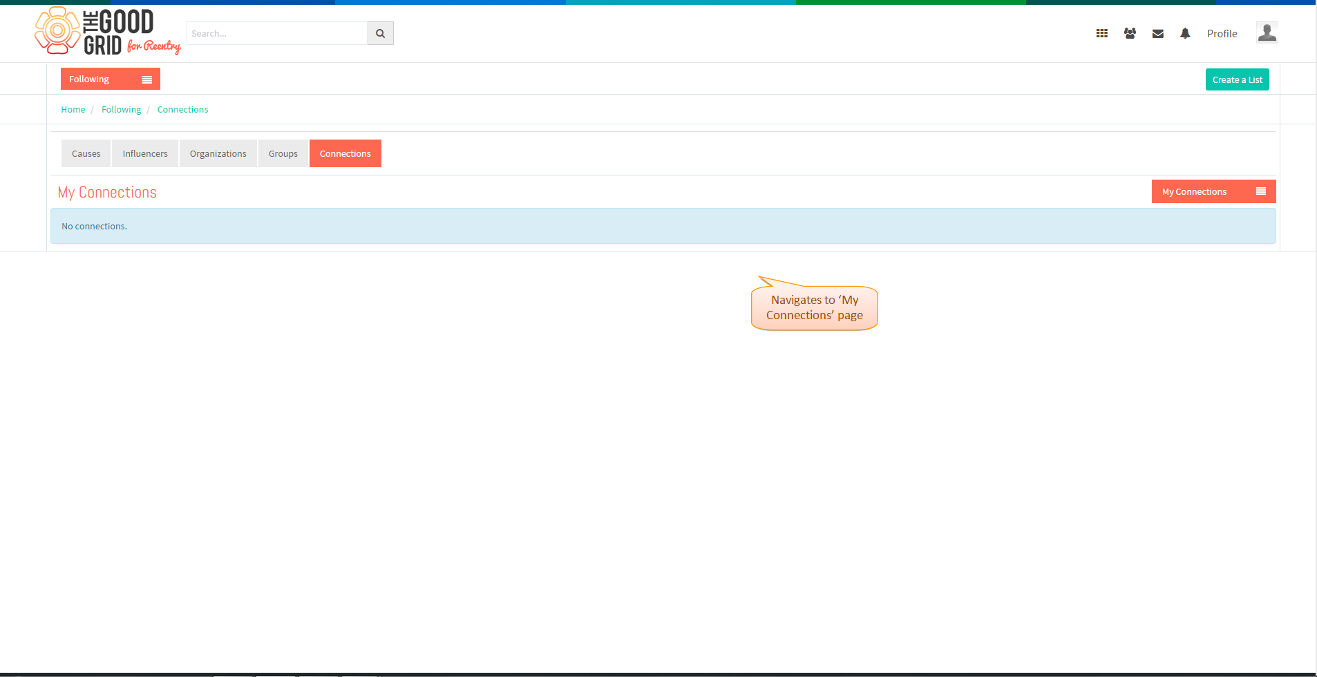Click the My Connections heading

tap(107, 192)
